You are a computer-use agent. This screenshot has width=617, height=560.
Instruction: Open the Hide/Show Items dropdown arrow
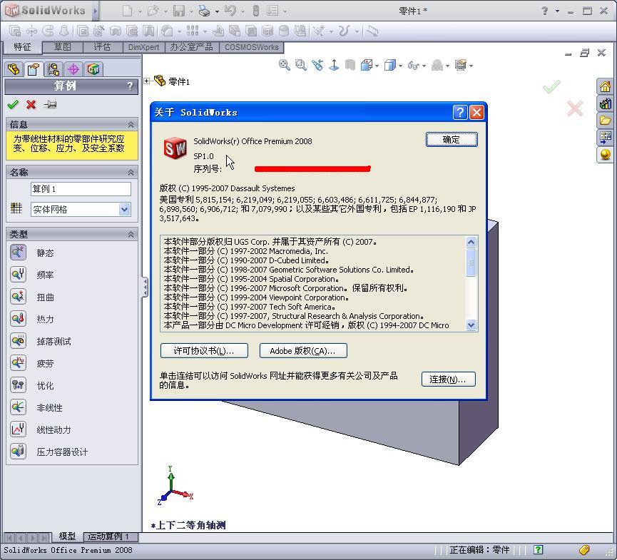pos(424,66)
